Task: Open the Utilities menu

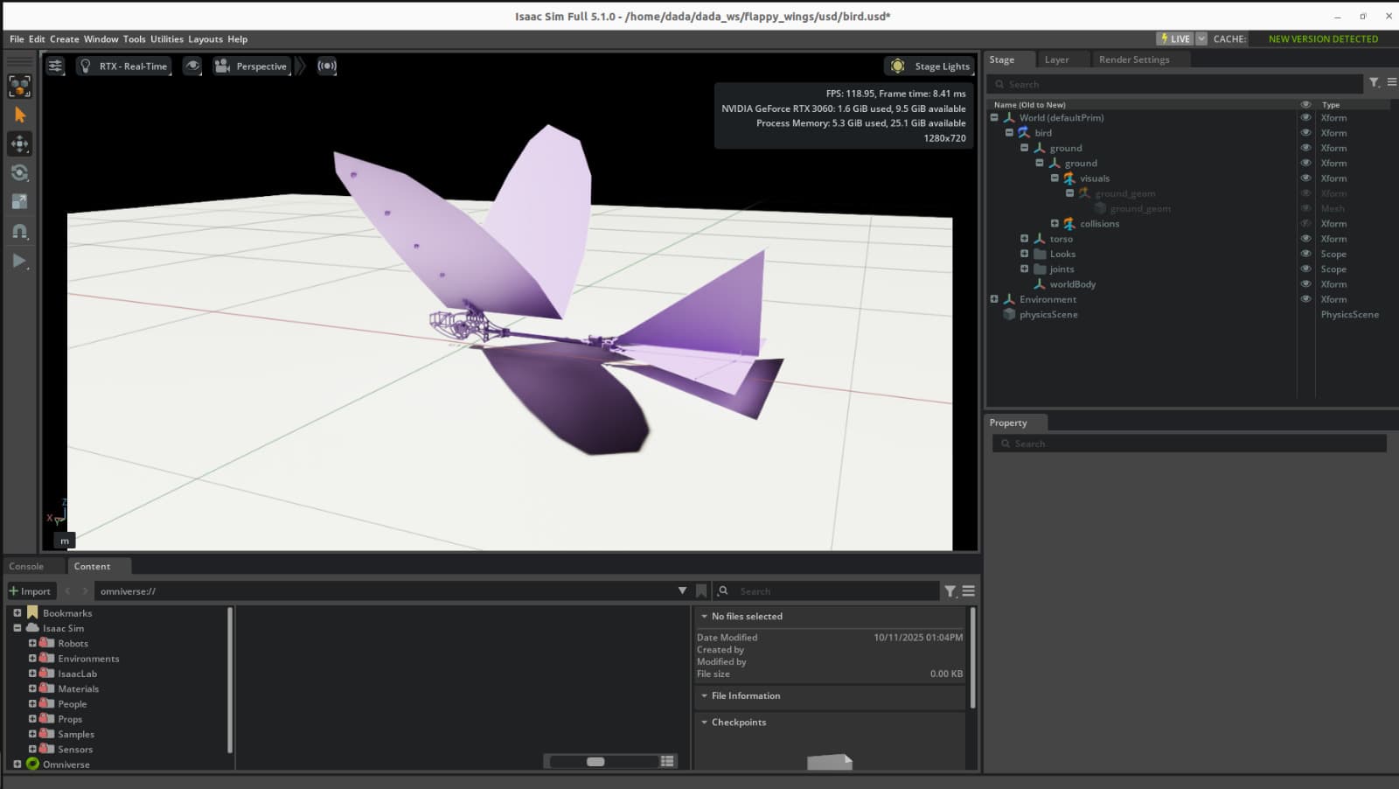Action: click(167, 39)
